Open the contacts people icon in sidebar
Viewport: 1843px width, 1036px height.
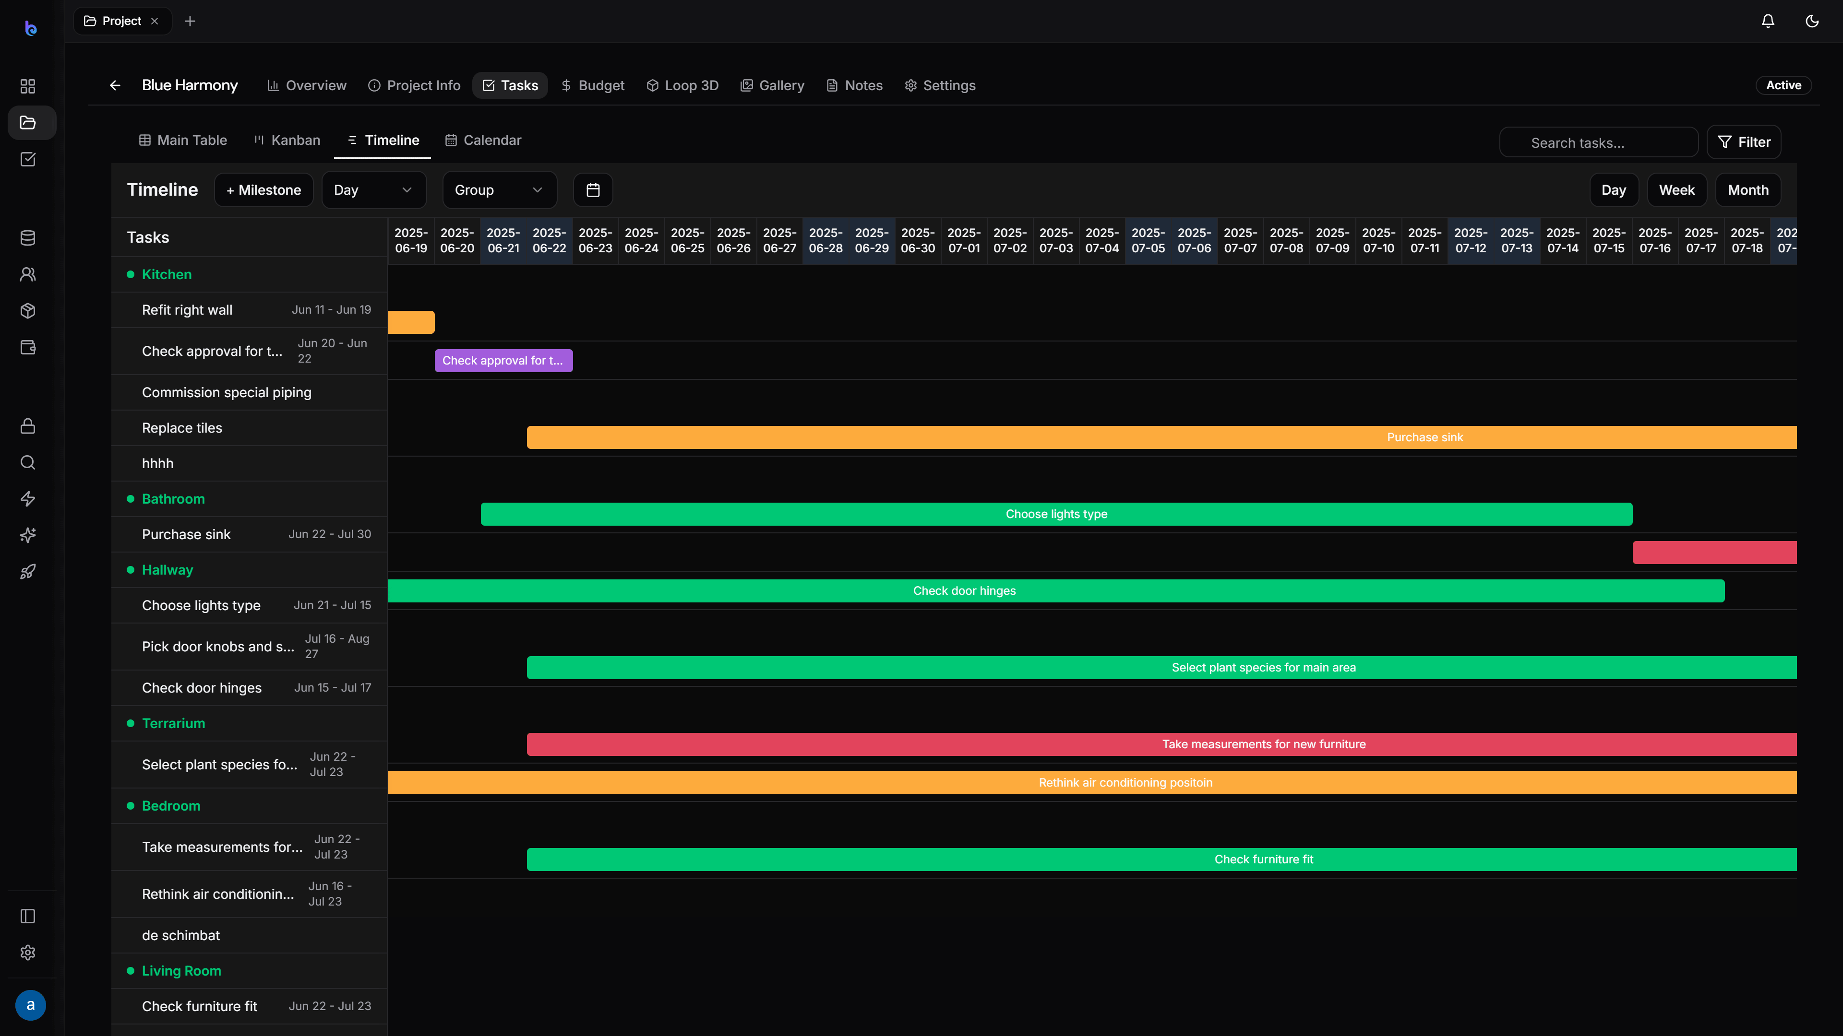pos(28,274)
